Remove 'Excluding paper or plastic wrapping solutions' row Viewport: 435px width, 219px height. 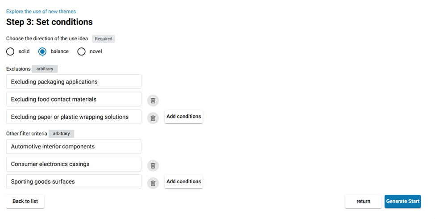[153, 118]
